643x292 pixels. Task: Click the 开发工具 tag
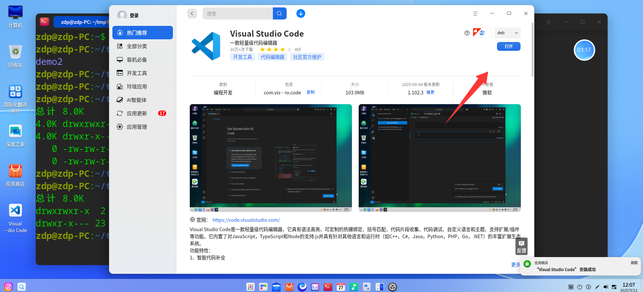[242, 57]
